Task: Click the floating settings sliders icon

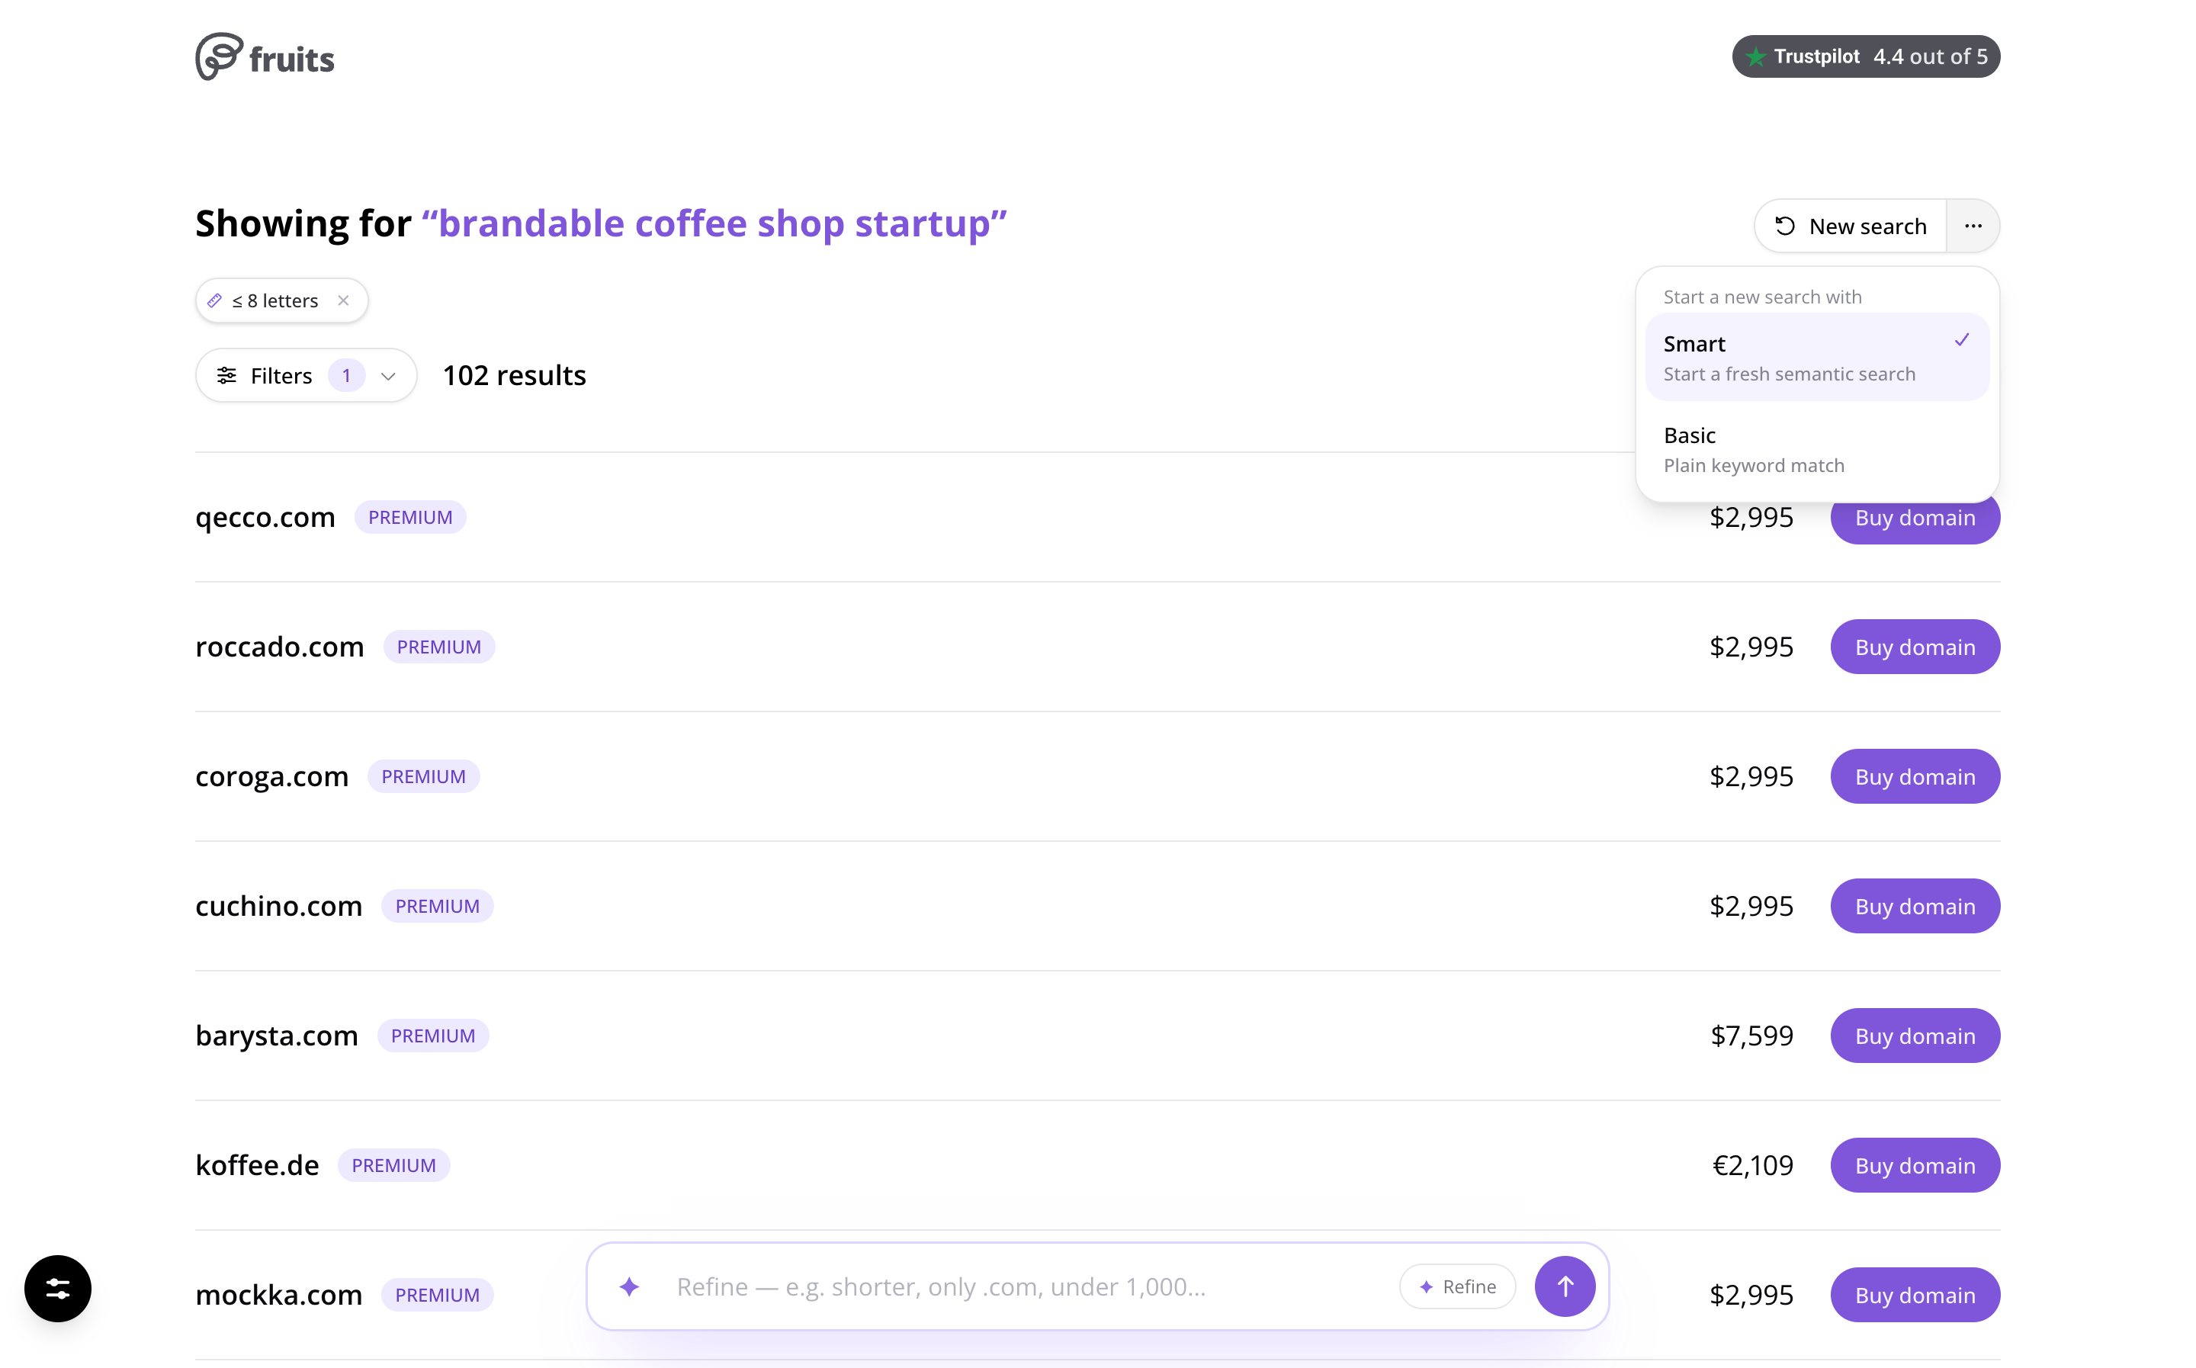Action: (58, 1289)
